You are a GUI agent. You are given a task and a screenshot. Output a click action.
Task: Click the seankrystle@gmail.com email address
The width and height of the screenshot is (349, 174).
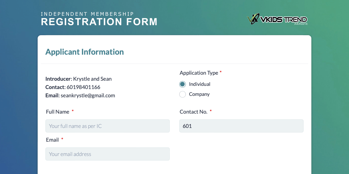(x=88, y=95)
